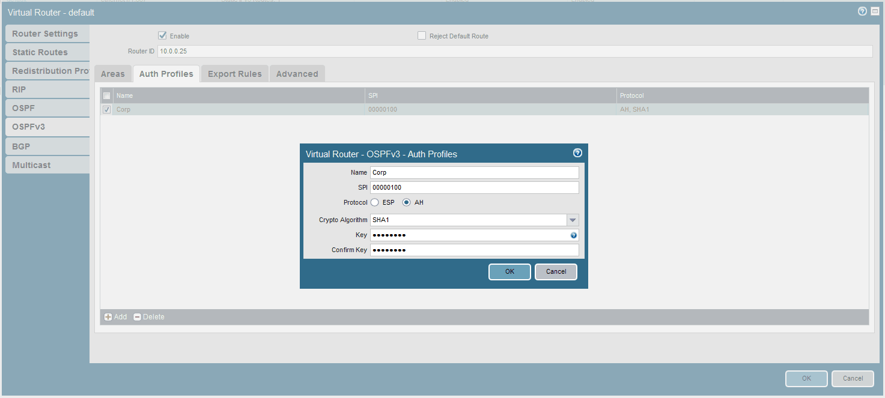Click the Router ID field
Image resolution: width=885 pixels, height=398 pixels.
[x=515, y=51]
